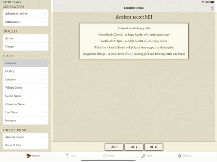Open the Dungeon Name generator
217x162 pixels.
click(26, 104)
